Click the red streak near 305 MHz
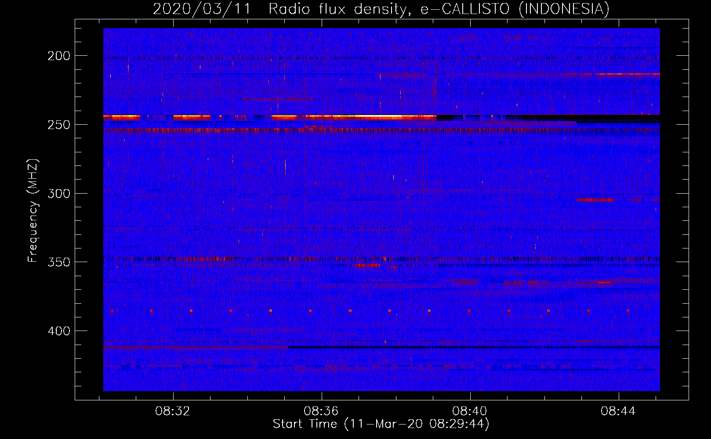Image resolution: width=711 pixels, height=439 pixels. [595, 200]
